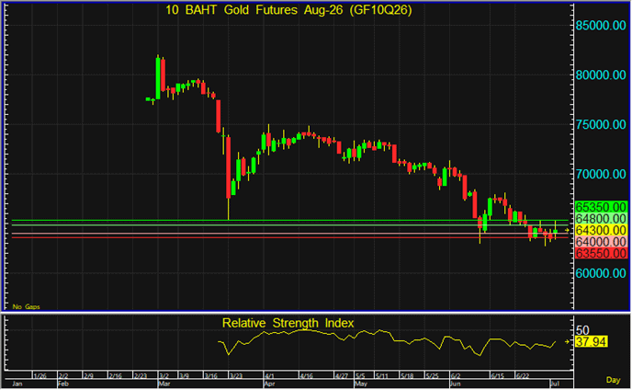The height and width of the screenshot is (390, 632).
Task: Click the 1/26 date on time axis
Action: click(39, 376)
